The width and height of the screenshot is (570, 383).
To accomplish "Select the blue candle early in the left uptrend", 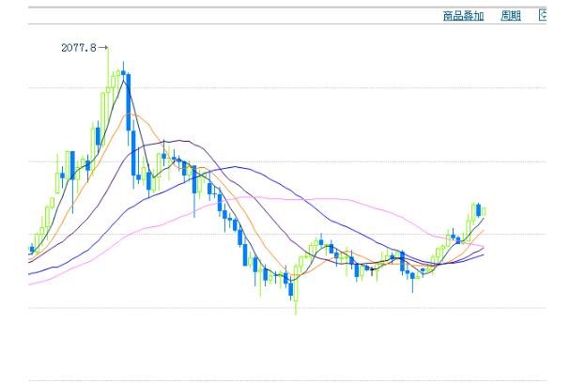I will (x=63, y=175).
